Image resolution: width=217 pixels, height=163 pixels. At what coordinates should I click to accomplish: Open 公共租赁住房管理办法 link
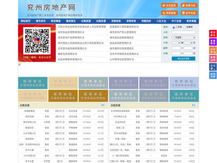coord(122,59)
